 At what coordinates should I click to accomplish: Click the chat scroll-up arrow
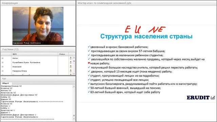pyautogui.click(x=74, y=86)
